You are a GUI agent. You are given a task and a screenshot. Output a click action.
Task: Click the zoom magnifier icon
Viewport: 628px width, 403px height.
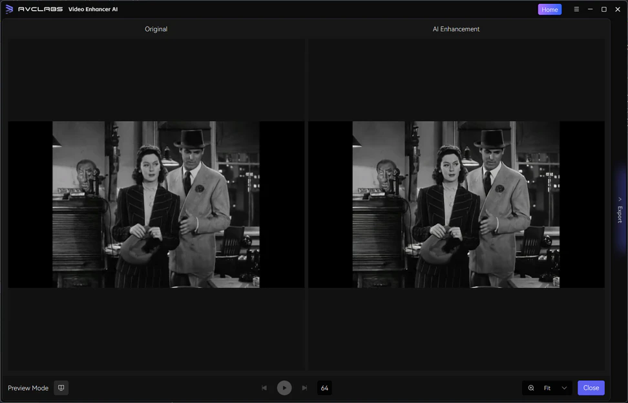531,387
